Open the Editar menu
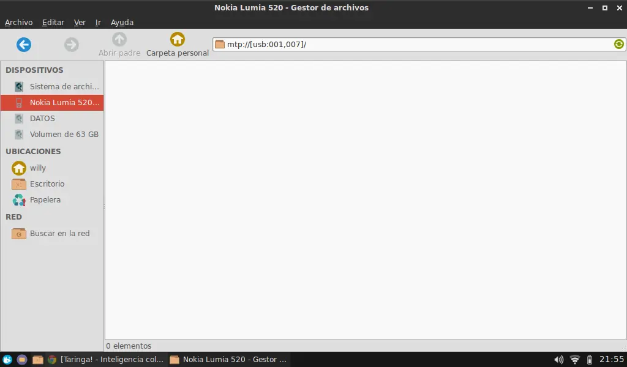627x367 pixels. click(x=53, y=23)
